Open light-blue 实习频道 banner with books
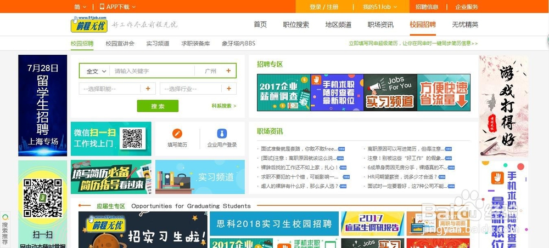 point(200,177)
